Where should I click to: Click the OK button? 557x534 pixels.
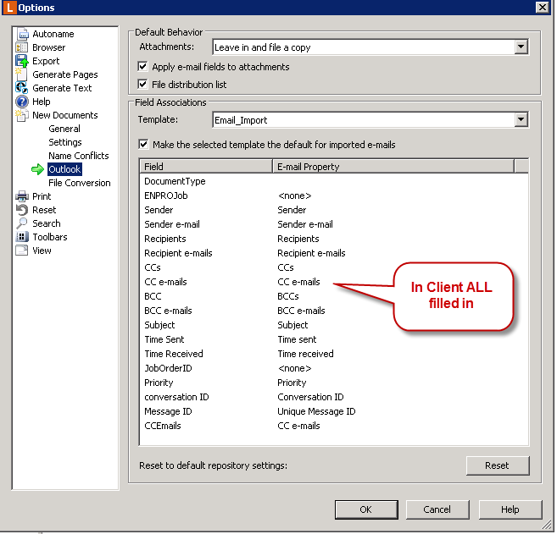[x=365, y=509]
